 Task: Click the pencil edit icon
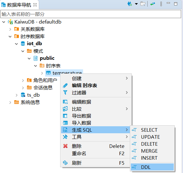pos(65,86)
